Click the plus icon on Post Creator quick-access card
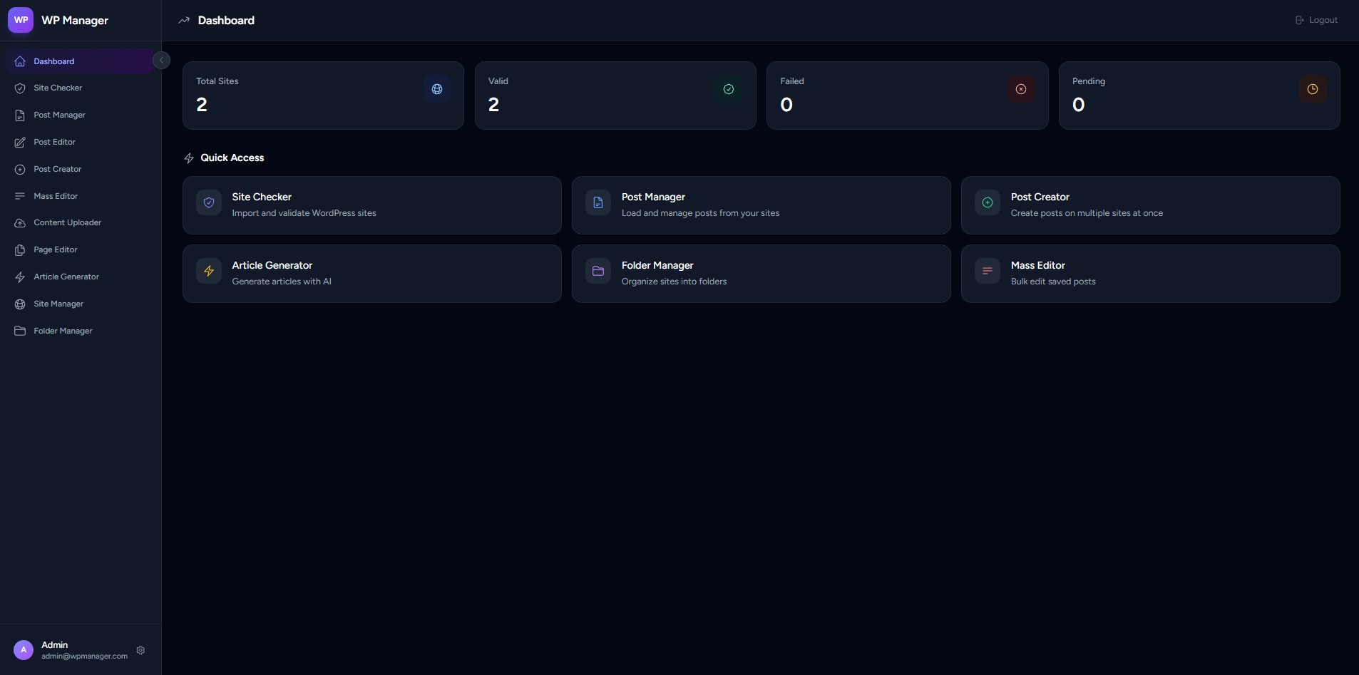The image size is (1359, 675). point(988,202)
